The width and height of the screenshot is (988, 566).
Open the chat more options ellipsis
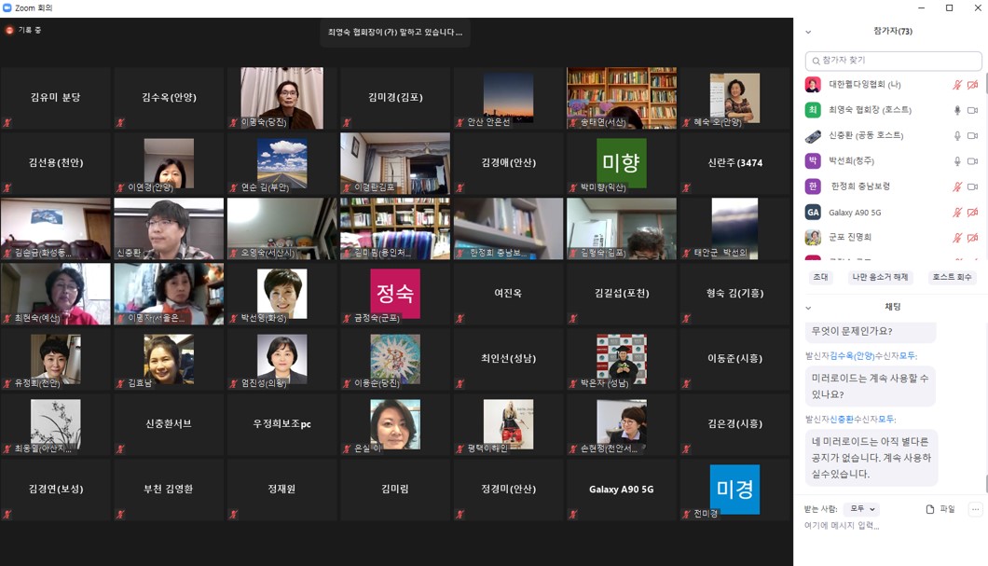tap(975, 509)
